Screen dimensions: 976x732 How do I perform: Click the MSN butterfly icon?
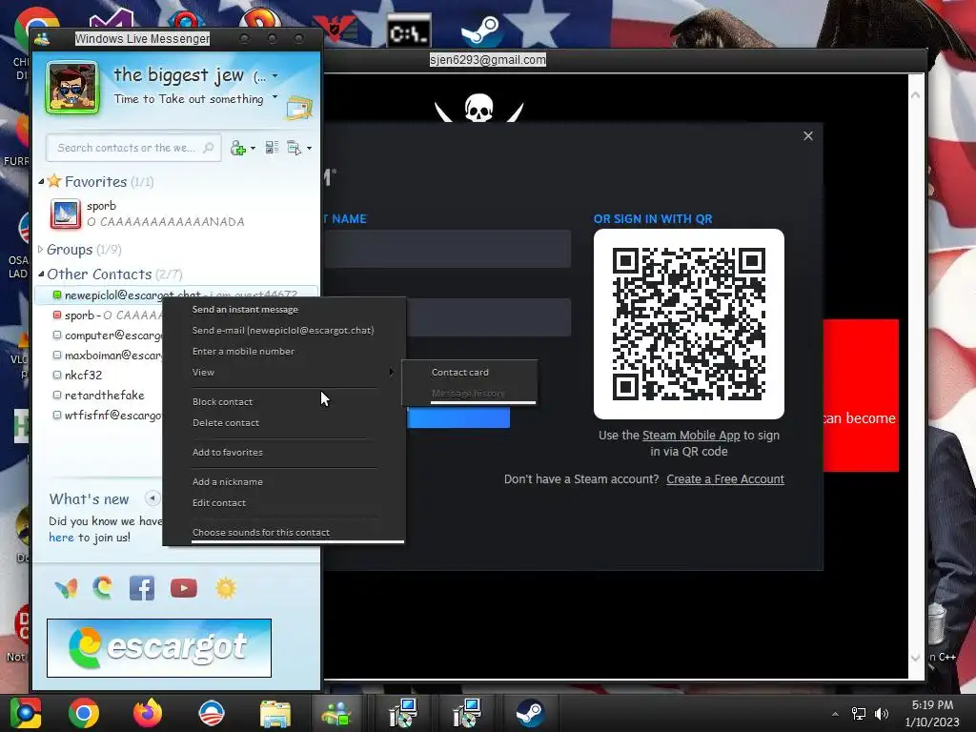(x=67, y=588)
